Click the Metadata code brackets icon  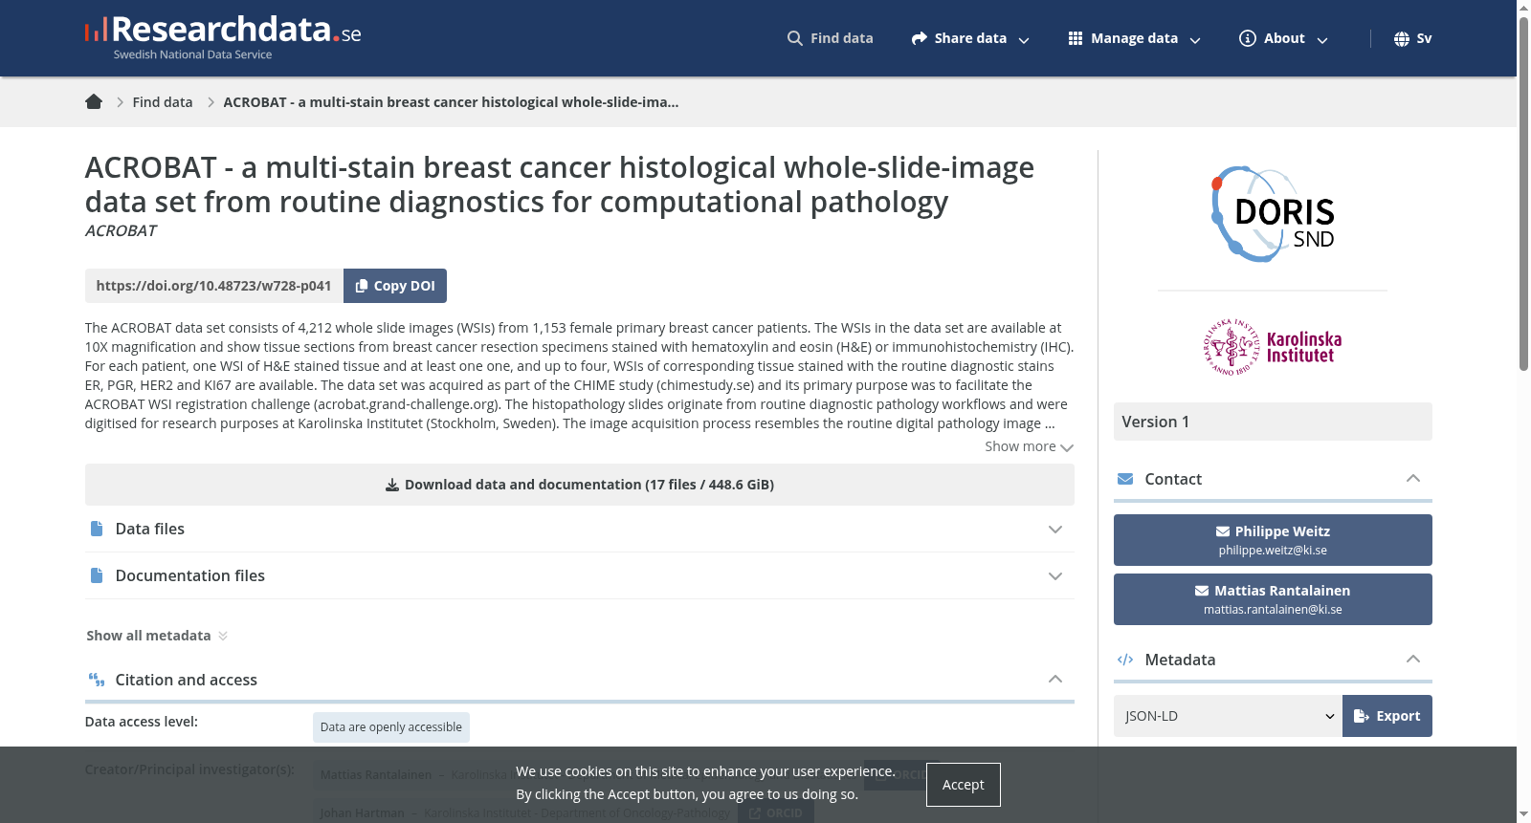click(x=1125, y=660)
